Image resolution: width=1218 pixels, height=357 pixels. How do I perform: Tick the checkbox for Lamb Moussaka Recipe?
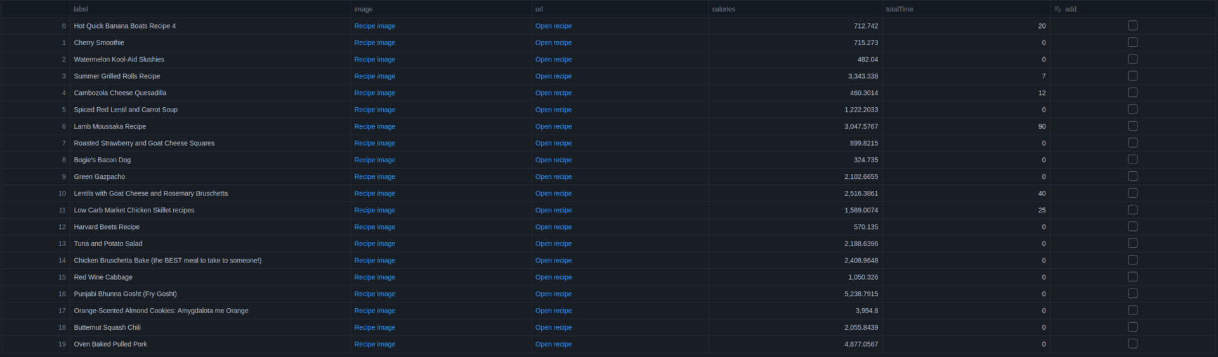(1132, 126)
